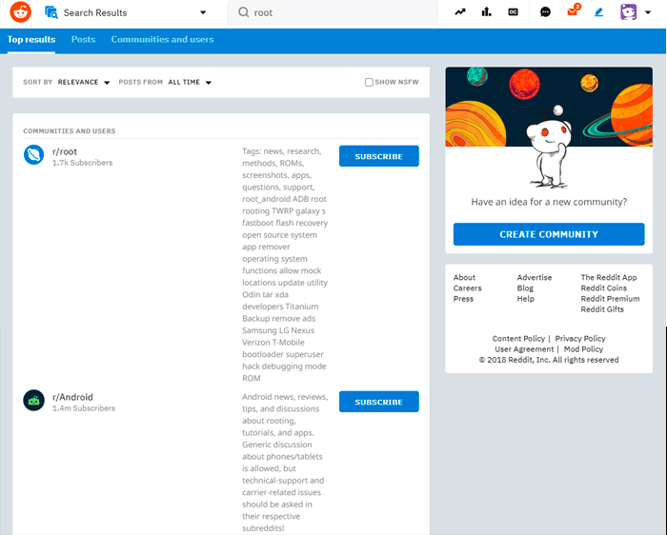Open the Reddit Coins link
The height and width of the screenshot is (535, 667).
point(603,288)
